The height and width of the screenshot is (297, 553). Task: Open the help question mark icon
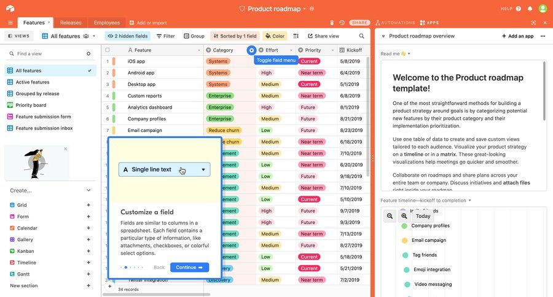(x=518, y=9)
